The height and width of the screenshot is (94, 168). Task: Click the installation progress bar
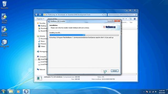pyautogui.click(x=84, y=35)
